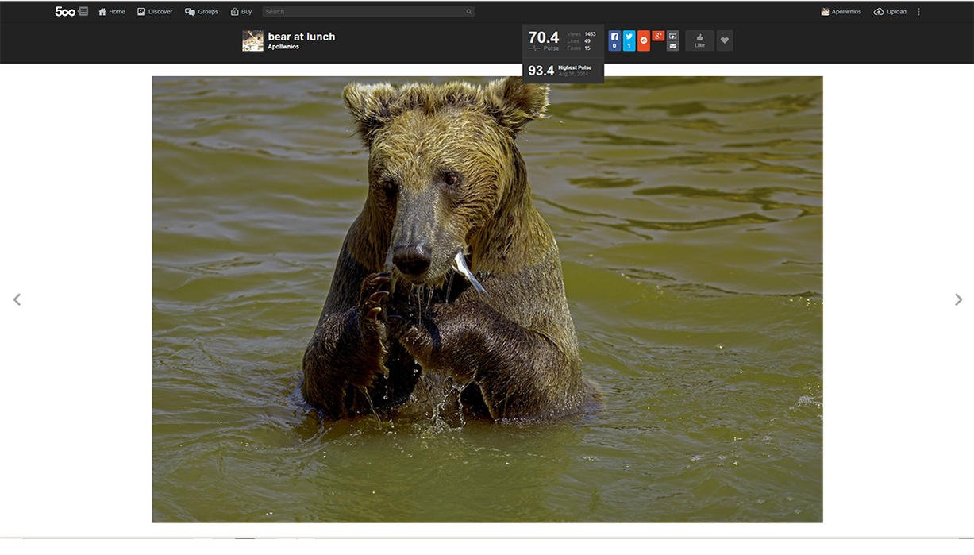Expand the 70.4 Pulse stats panel

click(545, 40)
